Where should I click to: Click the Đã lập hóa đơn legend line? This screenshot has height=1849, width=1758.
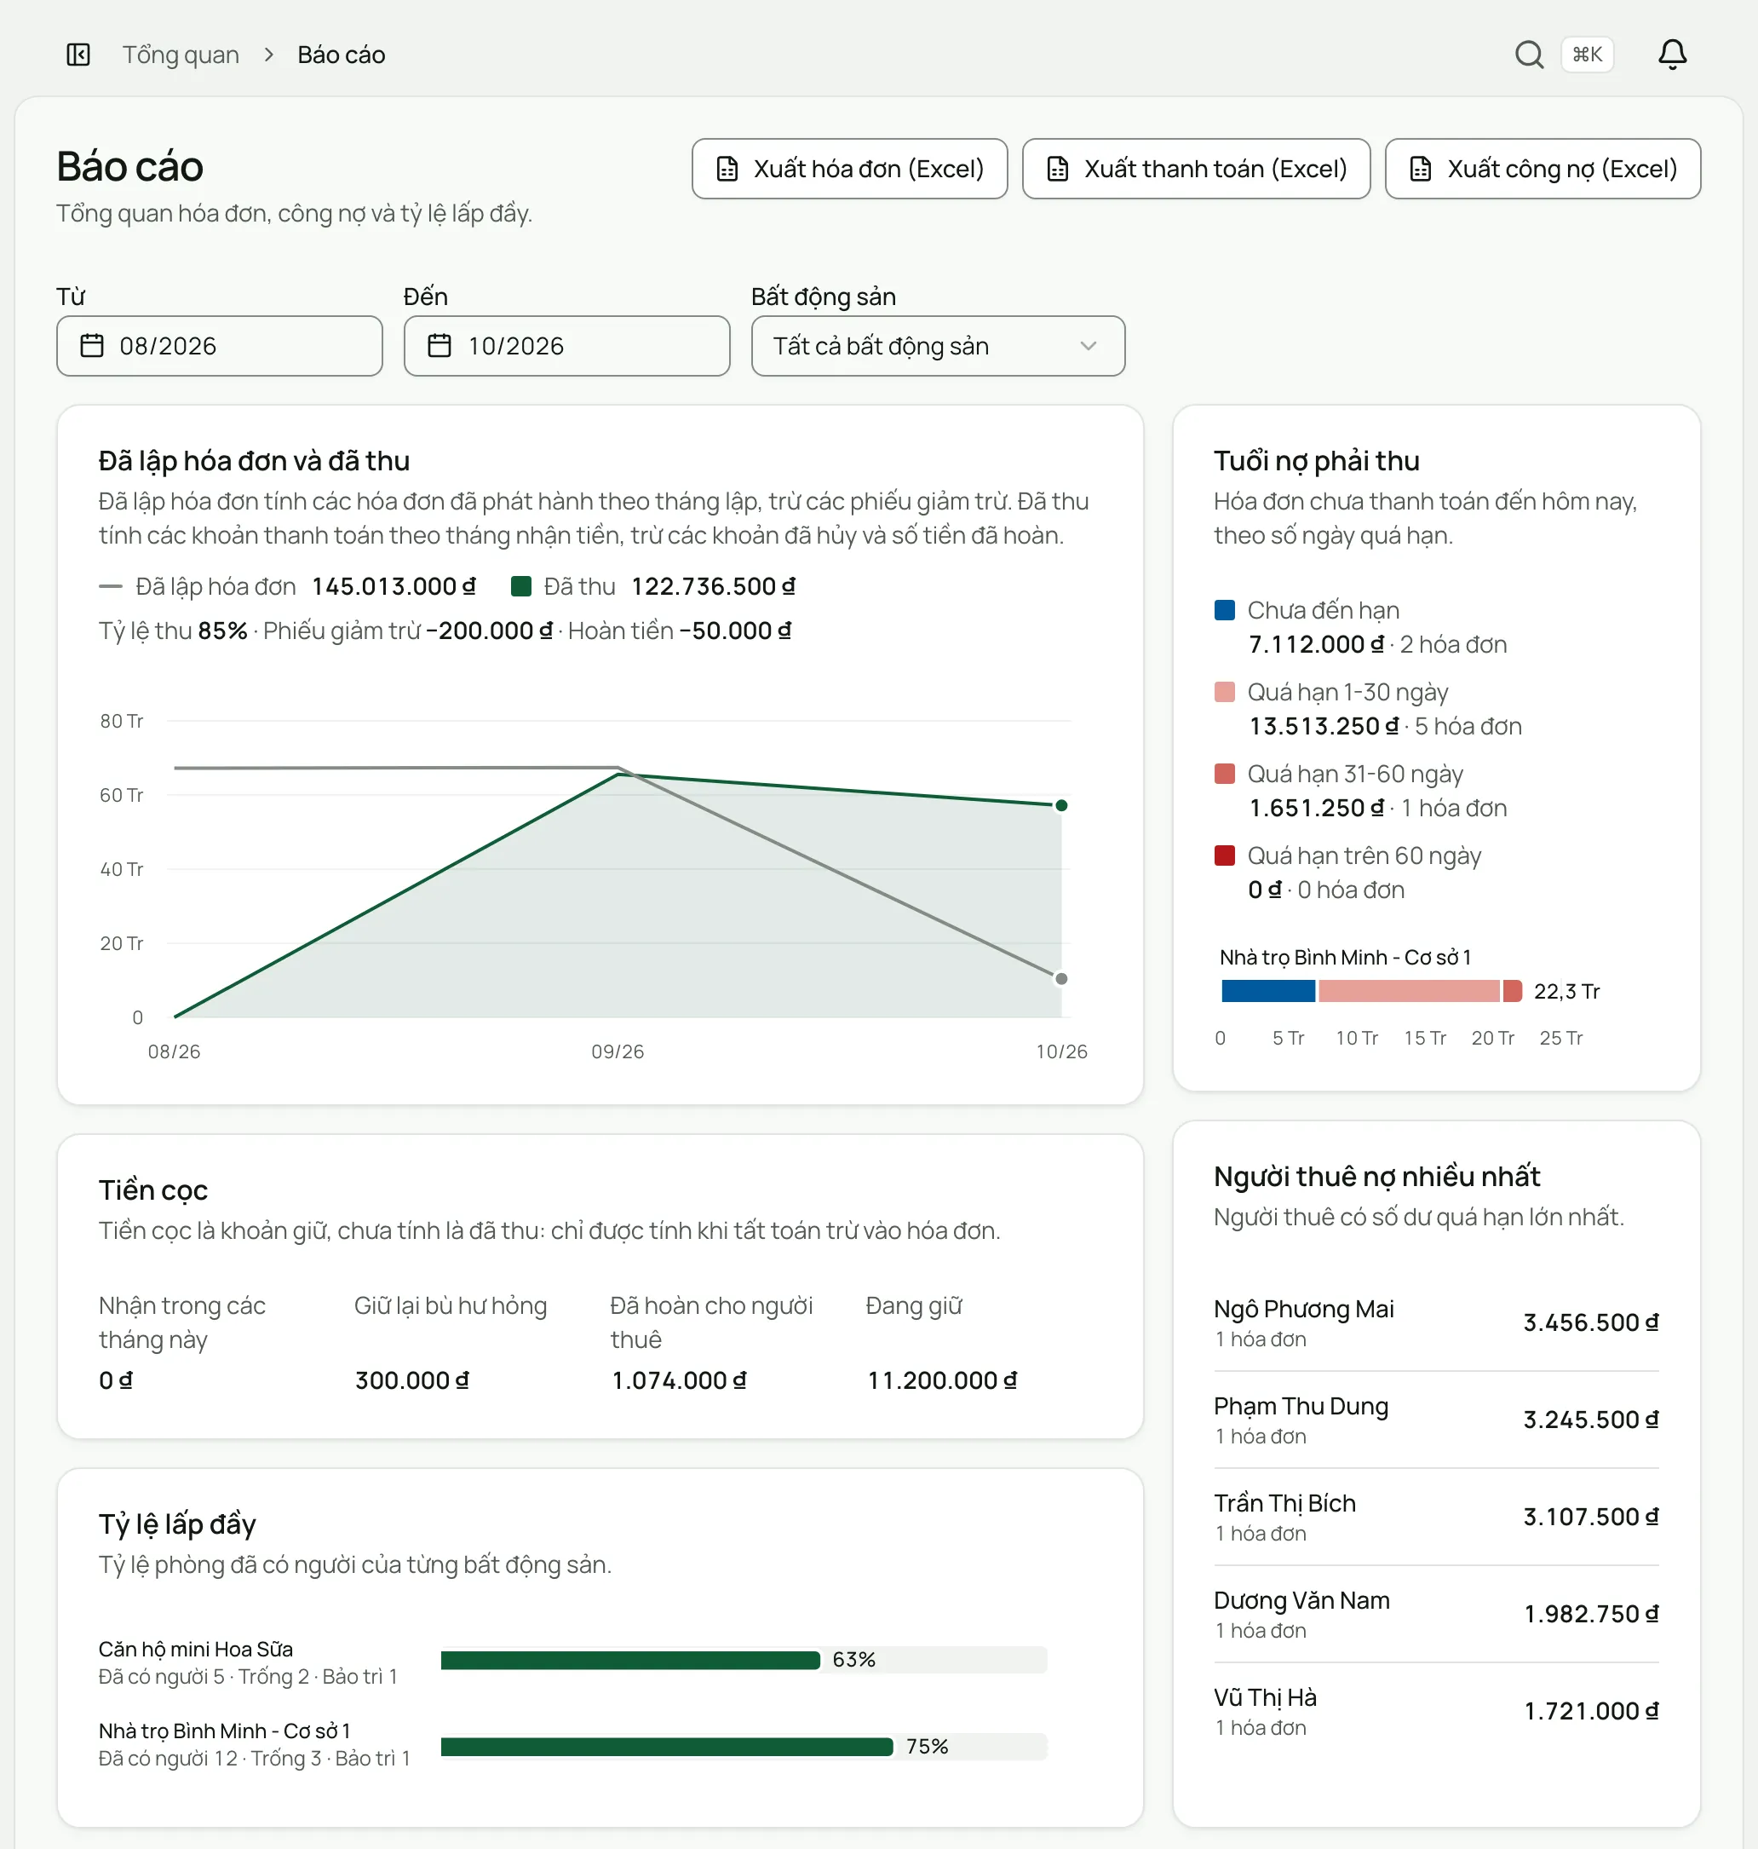coord(111,587)
